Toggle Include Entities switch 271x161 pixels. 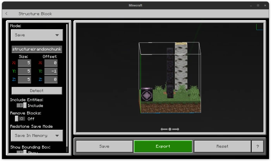point(22,105)
